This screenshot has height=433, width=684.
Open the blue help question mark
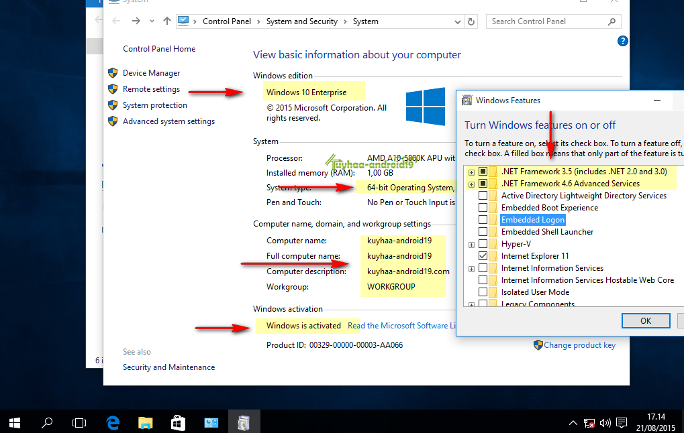tap(622, 41)
